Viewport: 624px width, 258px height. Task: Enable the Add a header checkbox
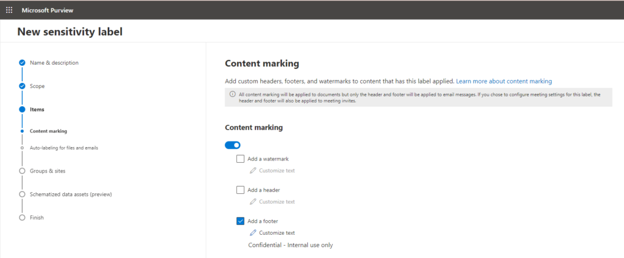click(x=240, y=190)
